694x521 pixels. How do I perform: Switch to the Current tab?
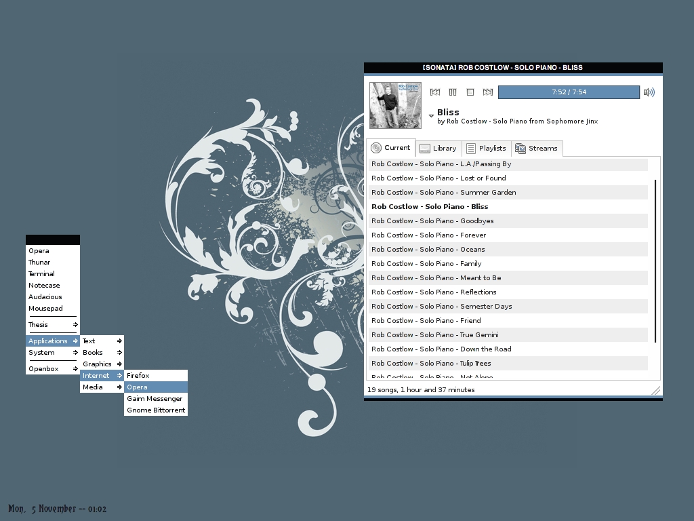click(x=391, y=148)
